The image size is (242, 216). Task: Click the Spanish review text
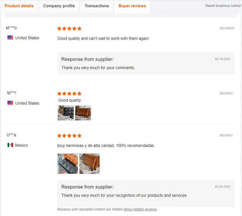(x=106, y=146)
